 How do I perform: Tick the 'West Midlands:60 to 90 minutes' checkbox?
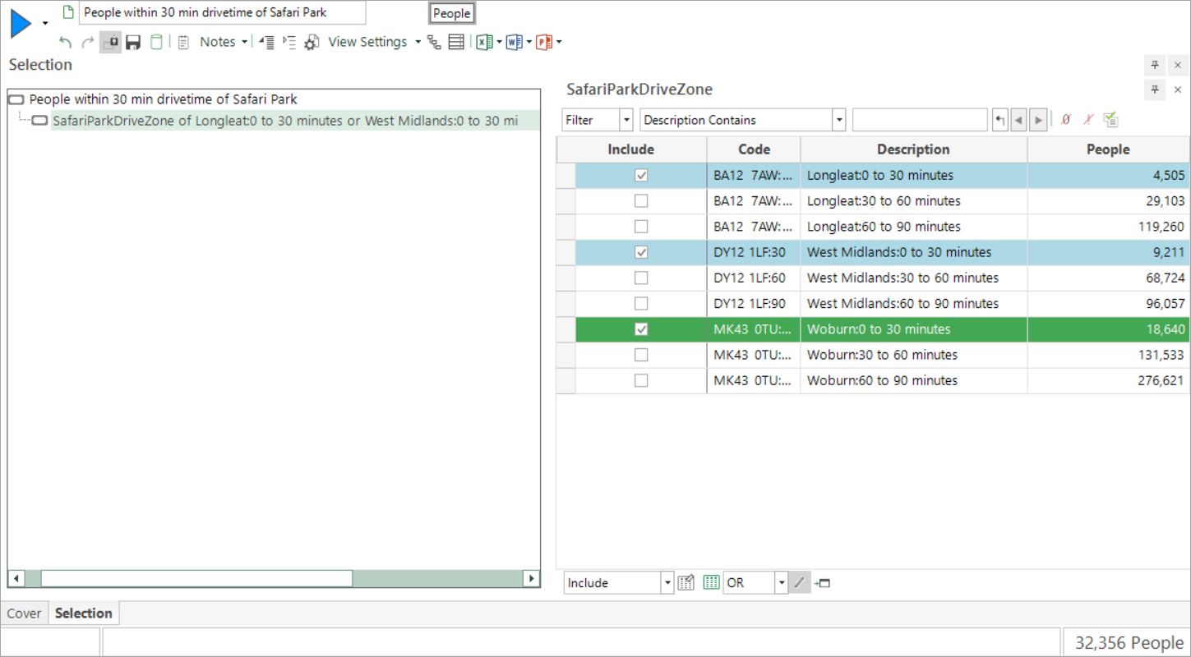641,303
